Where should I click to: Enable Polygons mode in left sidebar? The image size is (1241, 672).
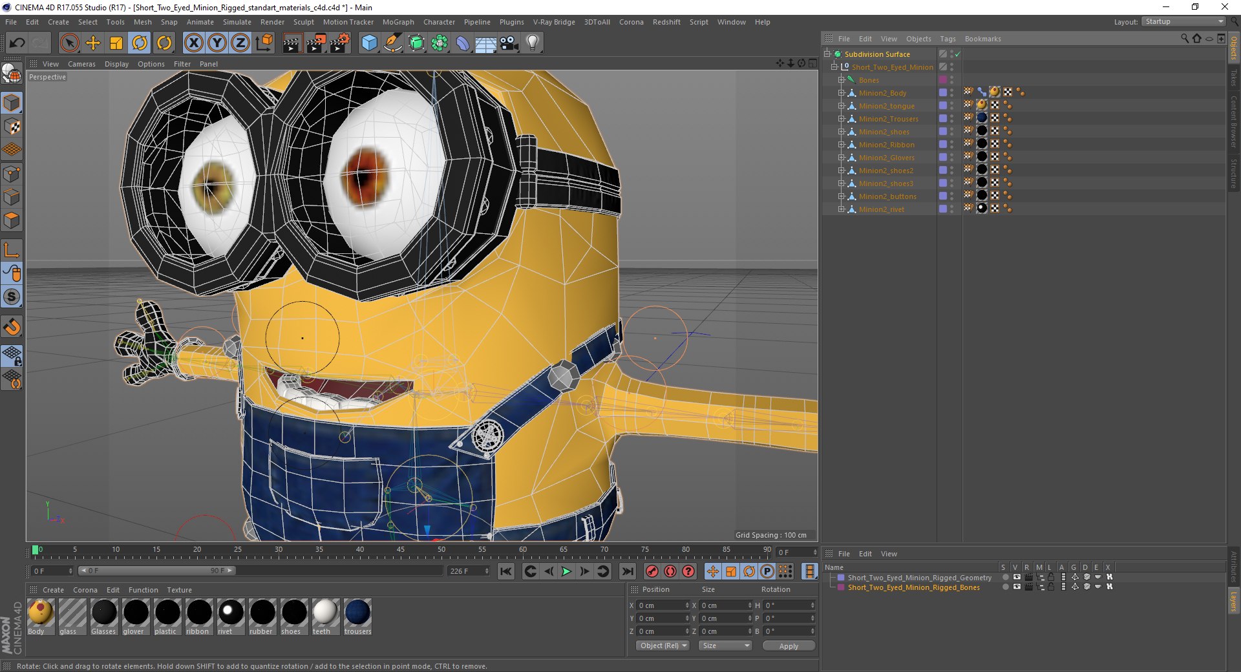pos(12,220)
